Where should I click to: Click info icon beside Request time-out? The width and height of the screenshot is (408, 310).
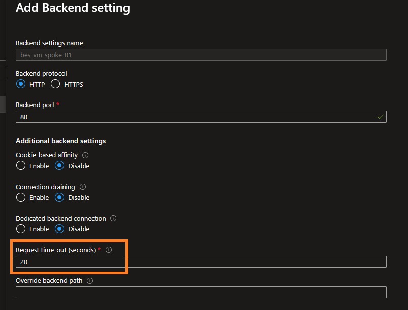tap(109, 250)
